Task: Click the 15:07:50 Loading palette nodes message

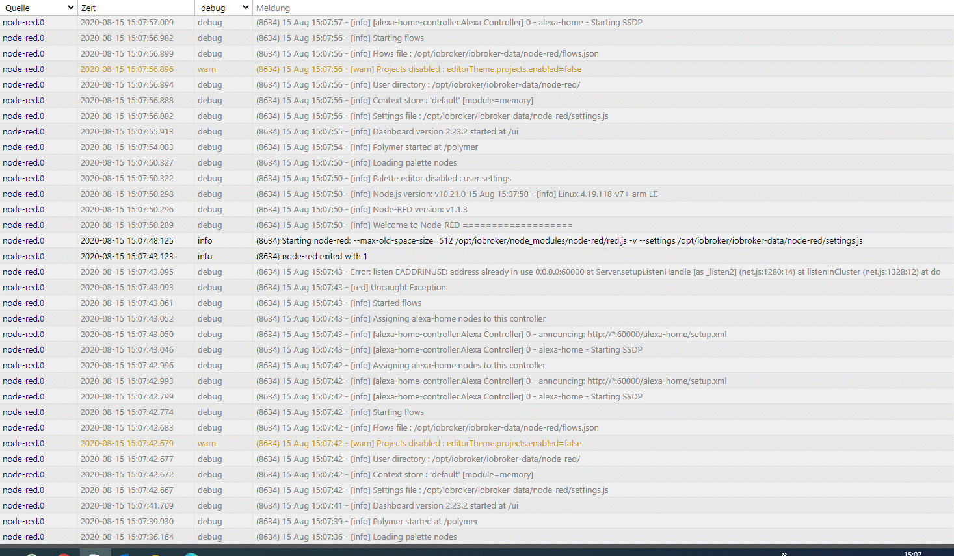Action: tap(356, 163)
